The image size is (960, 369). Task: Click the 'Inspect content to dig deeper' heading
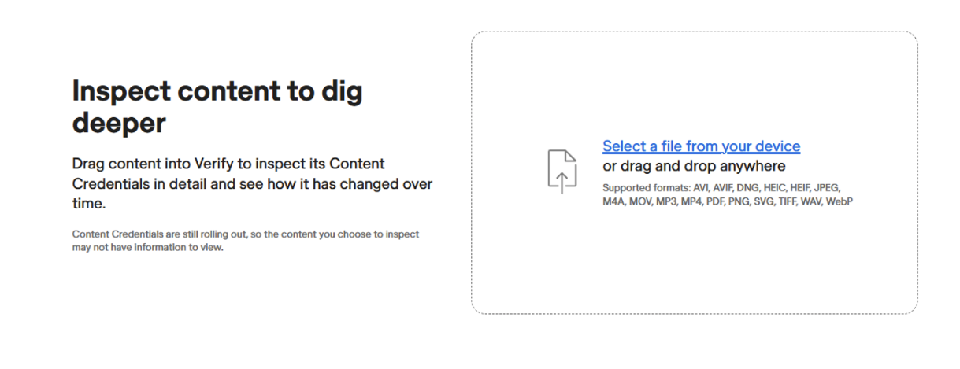tap(217, 108)
